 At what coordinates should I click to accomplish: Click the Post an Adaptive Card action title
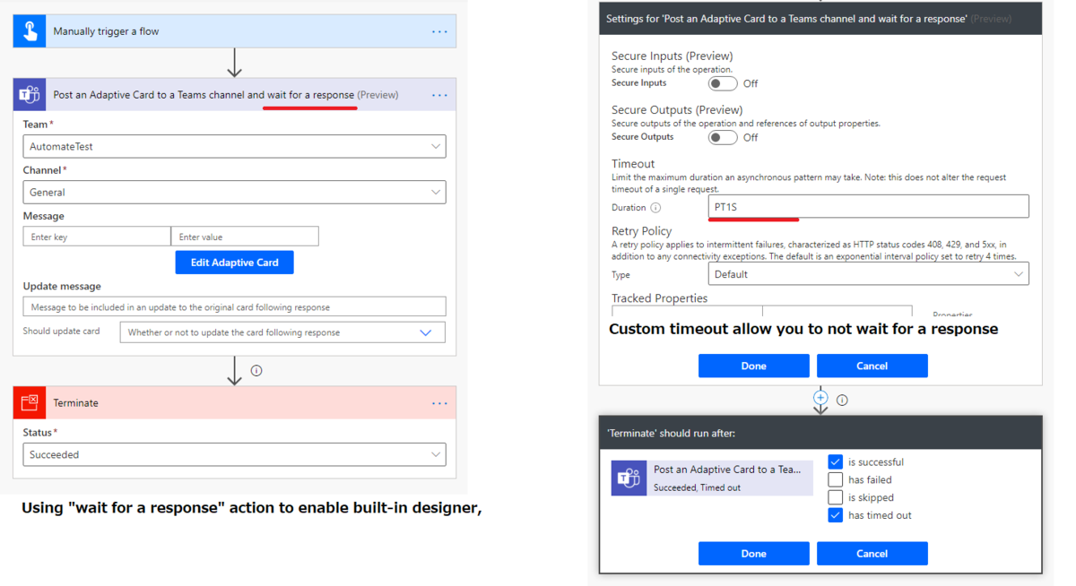(225, 95)
